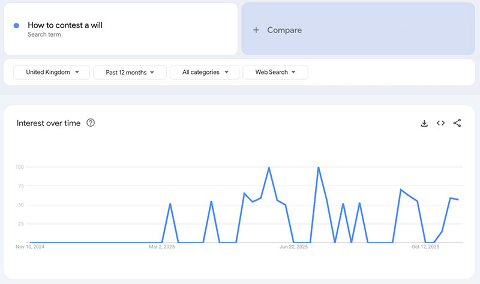
Task: Open the help tooltip beside Interest over time
Action: [x=91, y=123]
